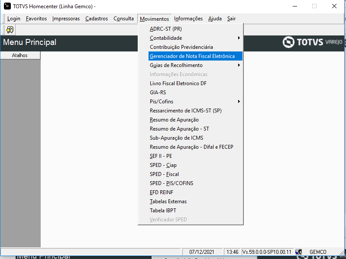Expand Guias de Recolhimento submenu arrow
This screenshot has height=259, width=346.
click(239, 65)
